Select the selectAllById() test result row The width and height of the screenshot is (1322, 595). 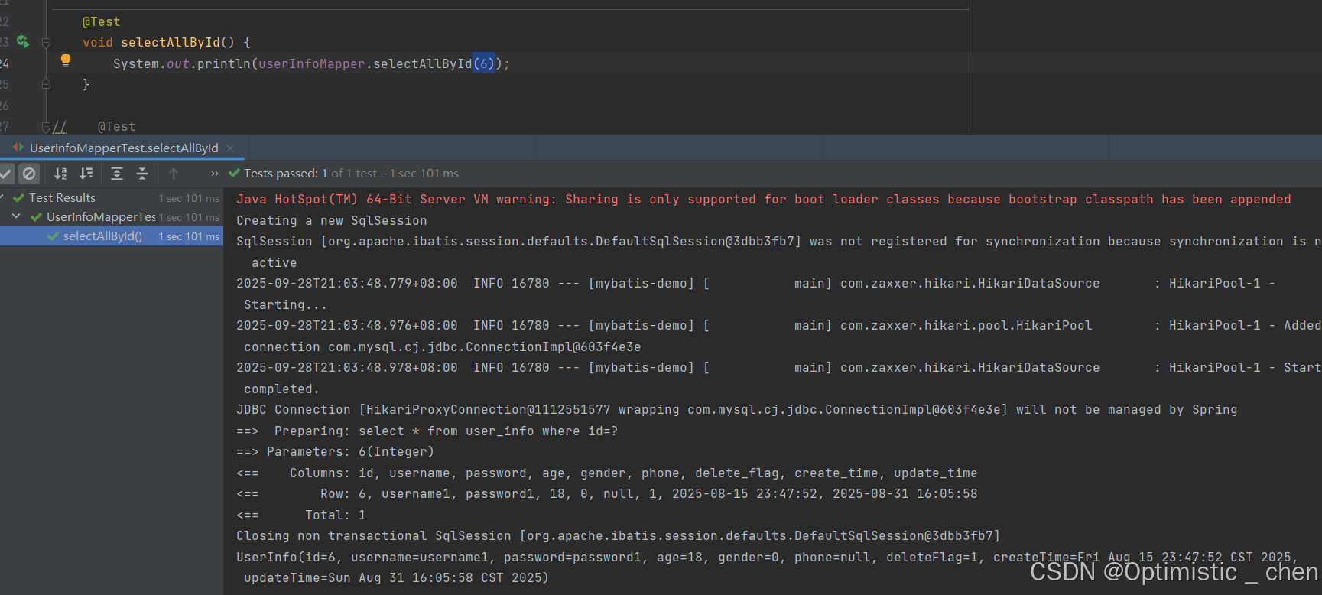[x=112, y=236]
